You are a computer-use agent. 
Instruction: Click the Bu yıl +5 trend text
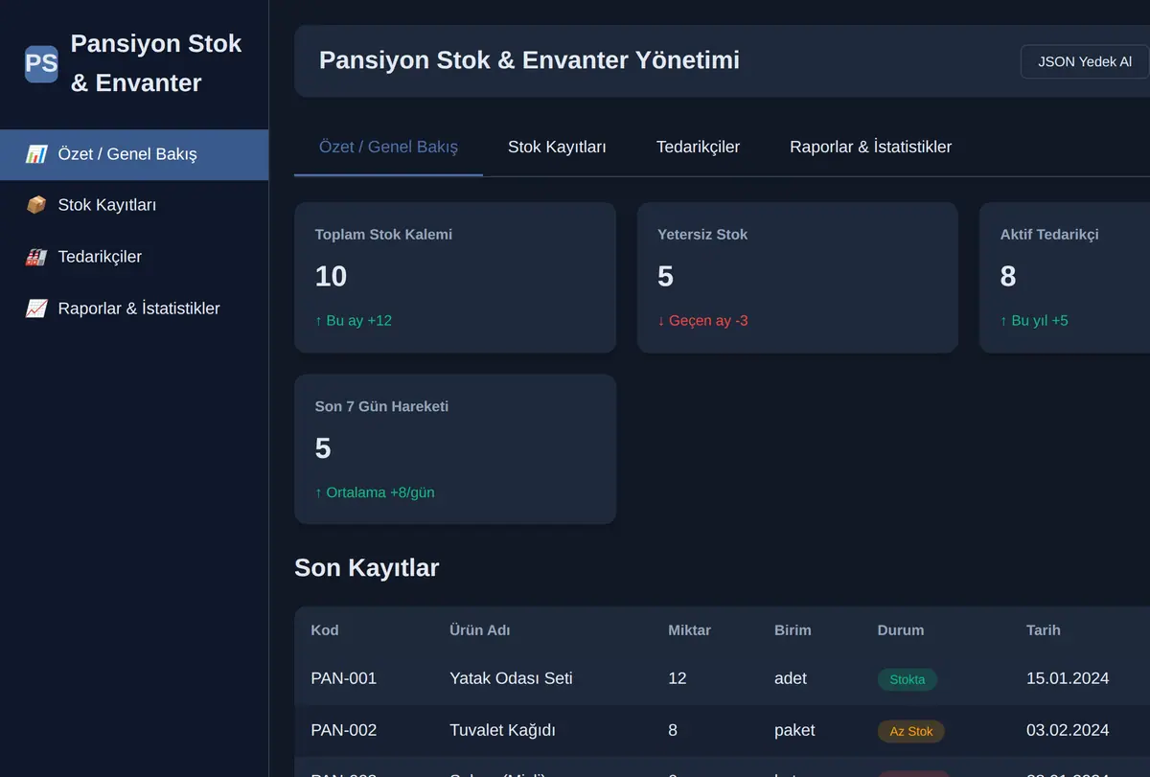coord(1034,321)
